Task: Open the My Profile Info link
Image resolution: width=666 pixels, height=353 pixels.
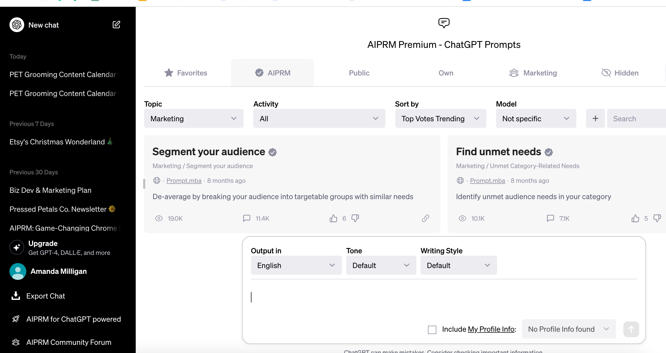Action: pos(491,329)
